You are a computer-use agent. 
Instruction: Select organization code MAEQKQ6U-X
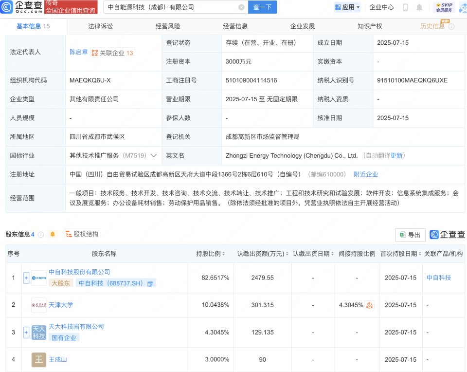click(90, 80)
